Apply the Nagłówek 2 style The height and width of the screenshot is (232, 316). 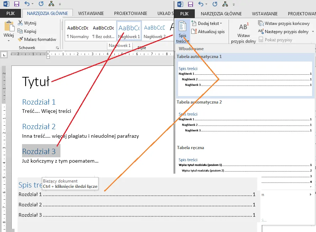tap(155, 31)
